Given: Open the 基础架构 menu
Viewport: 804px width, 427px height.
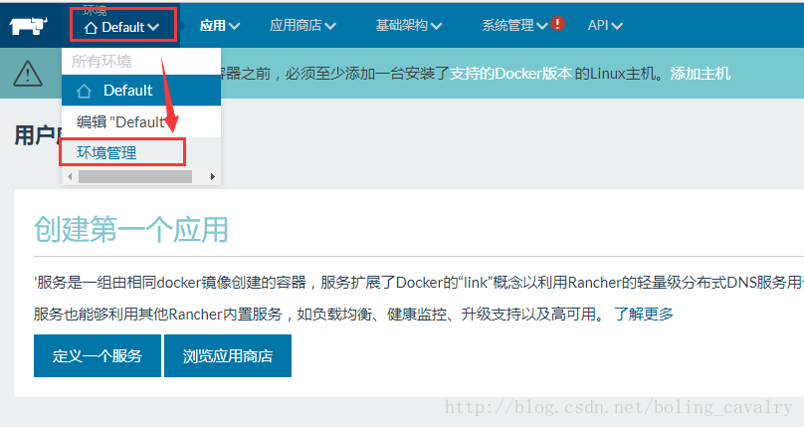Looking at the screenshot, I should pyautogui.click(x=409, y=25).
